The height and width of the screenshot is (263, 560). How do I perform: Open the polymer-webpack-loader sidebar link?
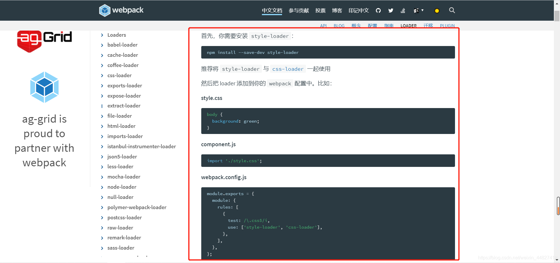pos(137,207)
